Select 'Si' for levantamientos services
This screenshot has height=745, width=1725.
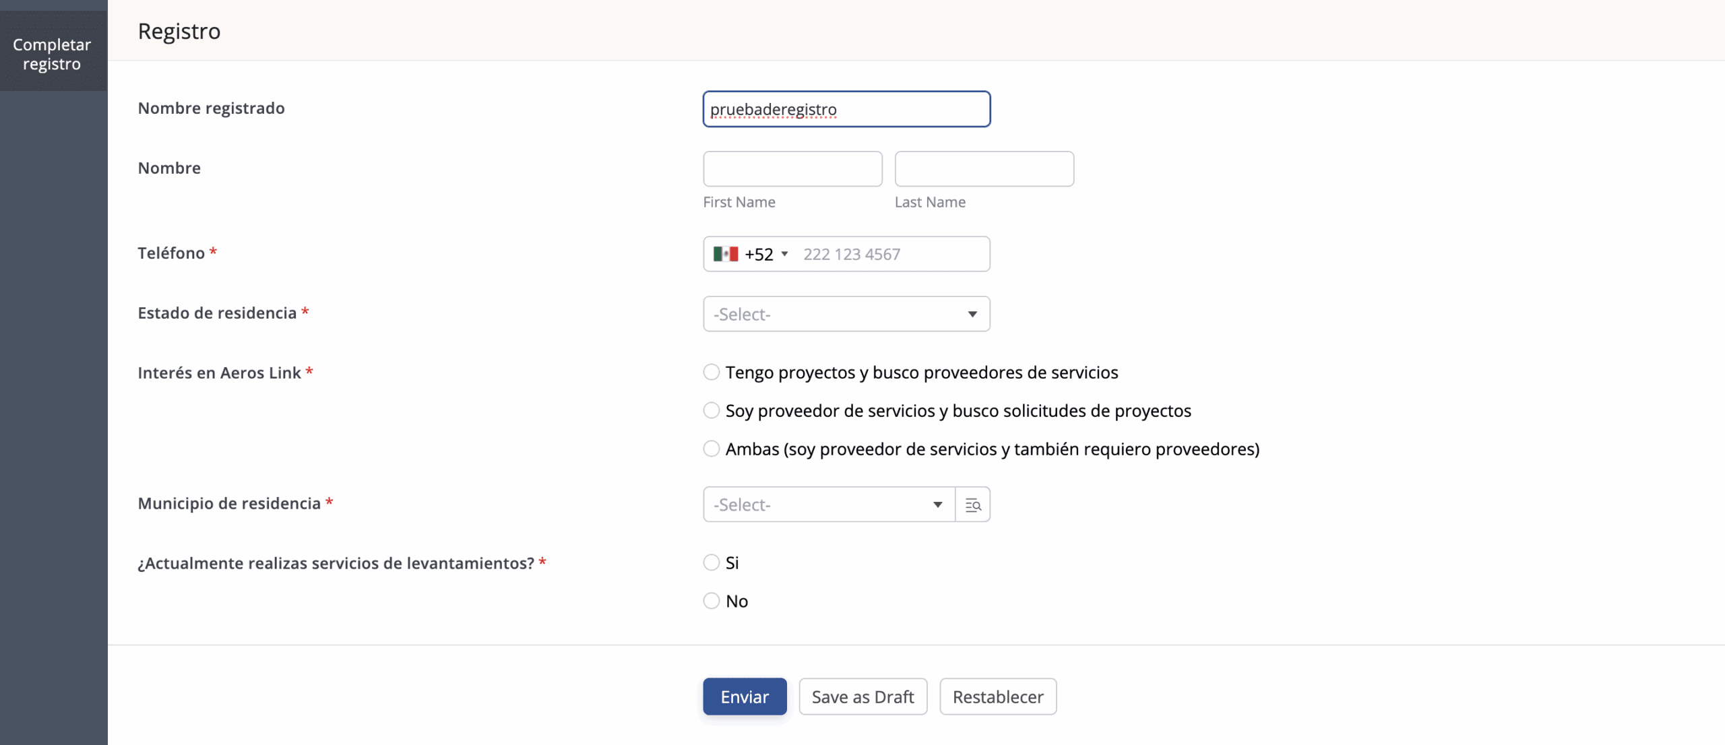[712, 562]
